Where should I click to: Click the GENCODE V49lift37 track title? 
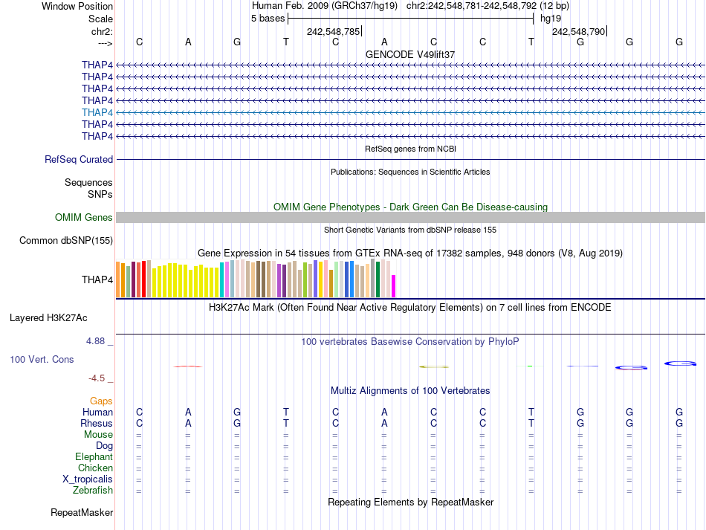(410, 54)
